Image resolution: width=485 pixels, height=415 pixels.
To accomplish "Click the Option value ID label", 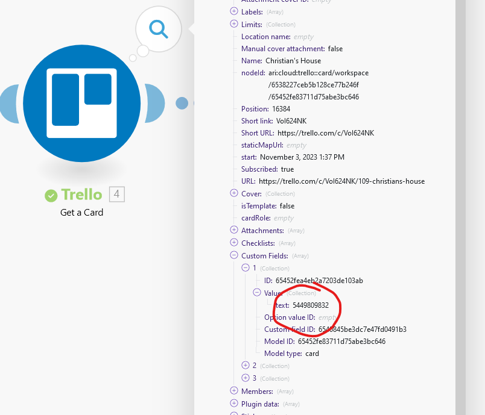I will click(290, 317).
